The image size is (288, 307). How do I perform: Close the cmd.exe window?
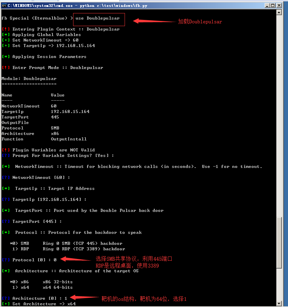click(279, 5)
